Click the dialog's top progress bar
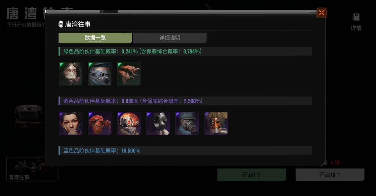The width and height of the screenshot is (376, 196). click(x=181, y=11)
